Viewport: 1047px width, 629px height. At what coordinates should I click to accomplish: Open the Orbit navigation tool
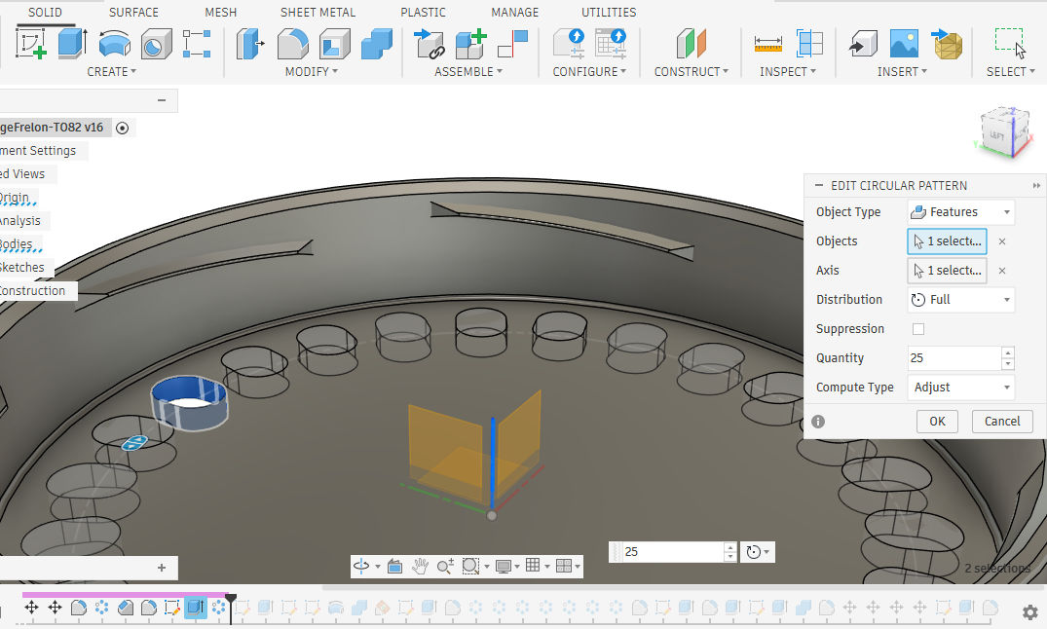361,566
